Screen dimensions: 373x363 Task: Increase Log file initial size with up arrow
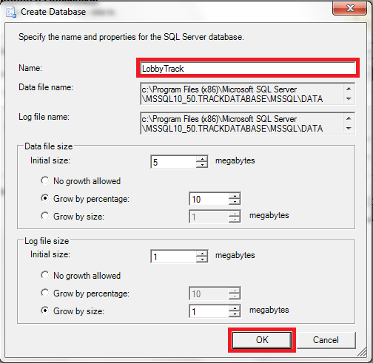202,254
